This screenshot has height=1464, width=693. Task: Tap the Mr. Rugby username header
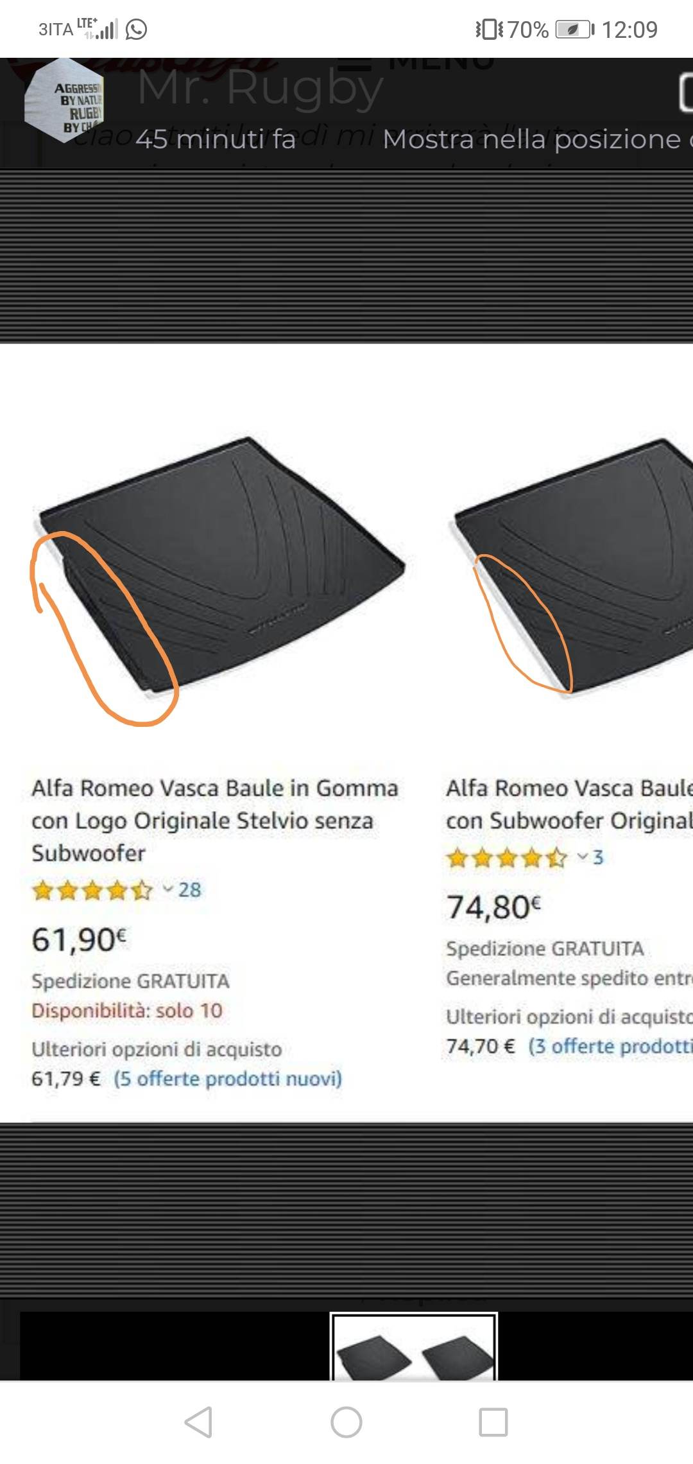click(260, 87)
